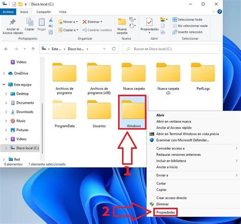Choose Examinar con Microsoft Defender
241x224 pixels.
click(183, 140)
